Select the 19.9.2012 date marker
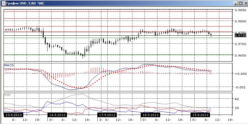Screen dimensions: 248x124 pos(200,115)
